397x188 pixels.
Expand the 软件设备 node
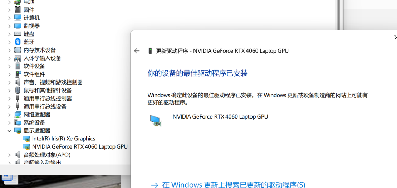click(x=9, y=66)
